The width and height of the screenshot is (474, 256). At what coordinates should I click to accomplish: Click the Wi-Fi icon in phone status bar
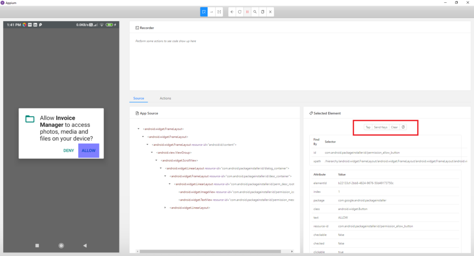point(102,25)
